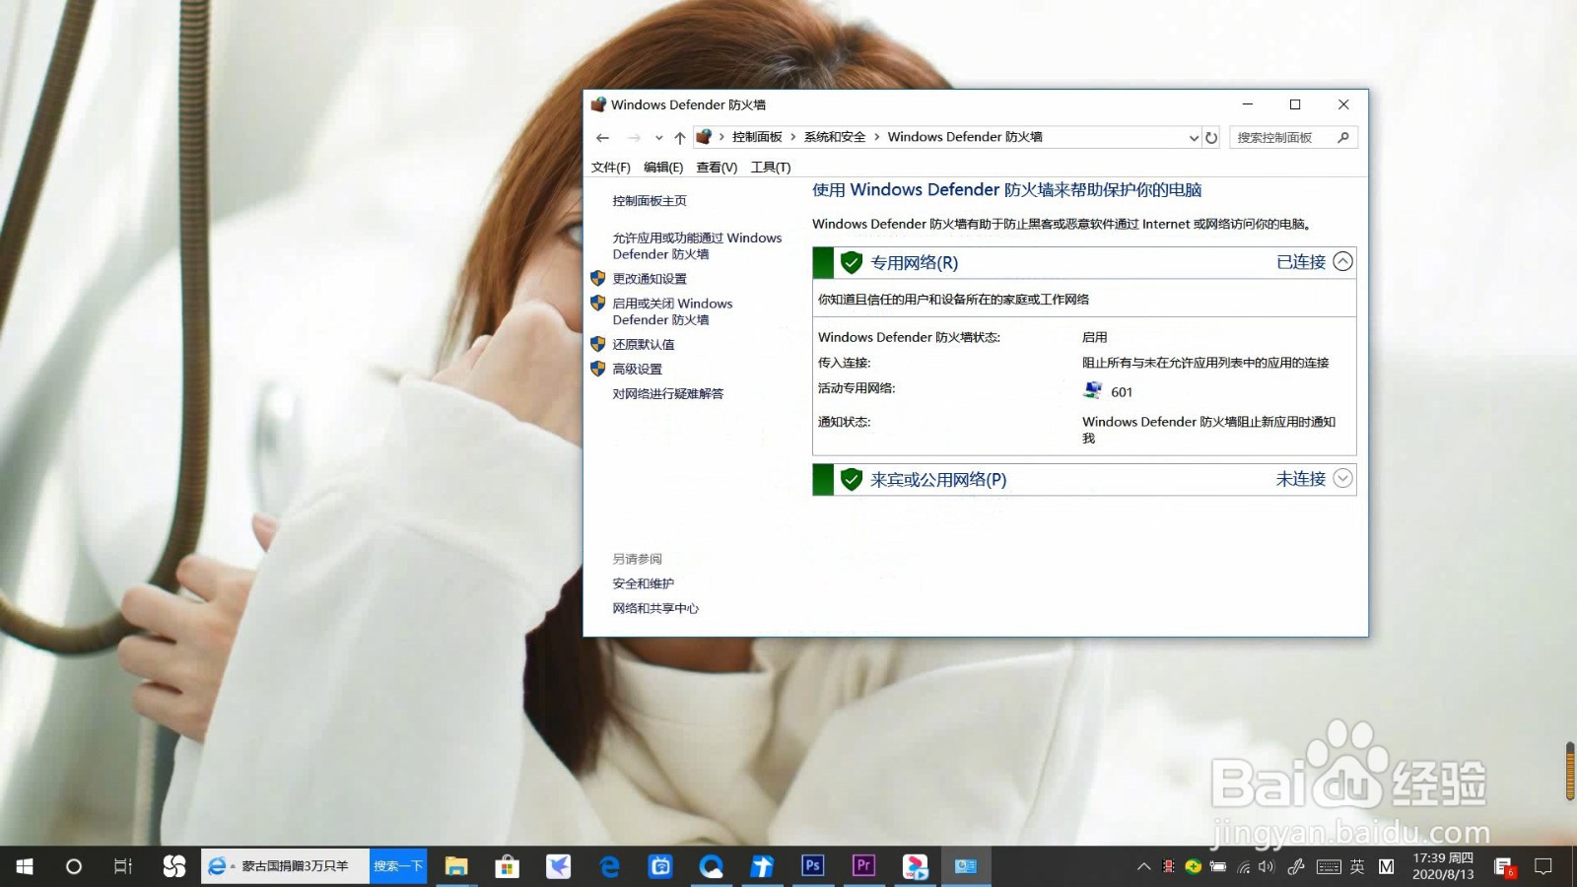The width and height of the screenshot is (1577, 887).
Task: Open 更改通知设置 link
Action: point(650,279)
